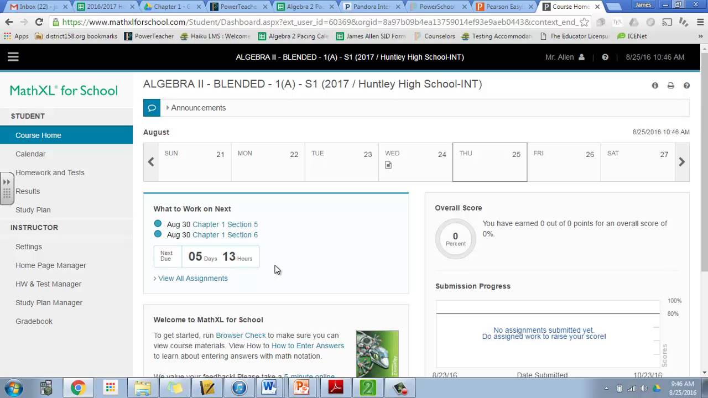Switch to the Pearson Easy browser tab
The height and width of the screenshot is (398, 708).
coord(503,7)
